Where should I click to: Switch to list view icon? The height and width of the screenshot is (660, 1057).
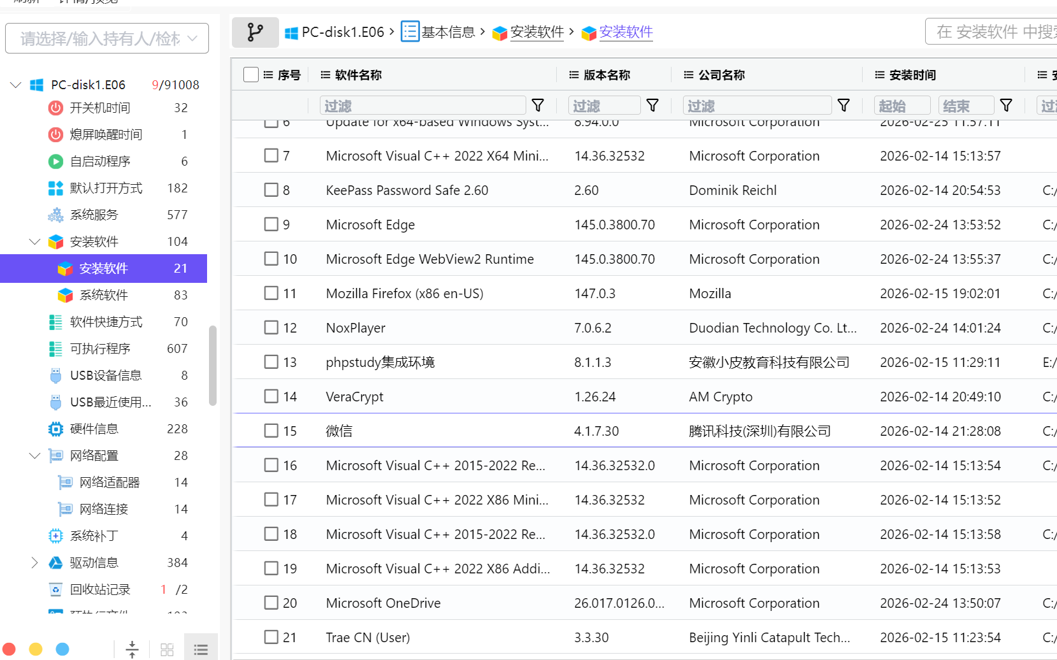point(201,649)
